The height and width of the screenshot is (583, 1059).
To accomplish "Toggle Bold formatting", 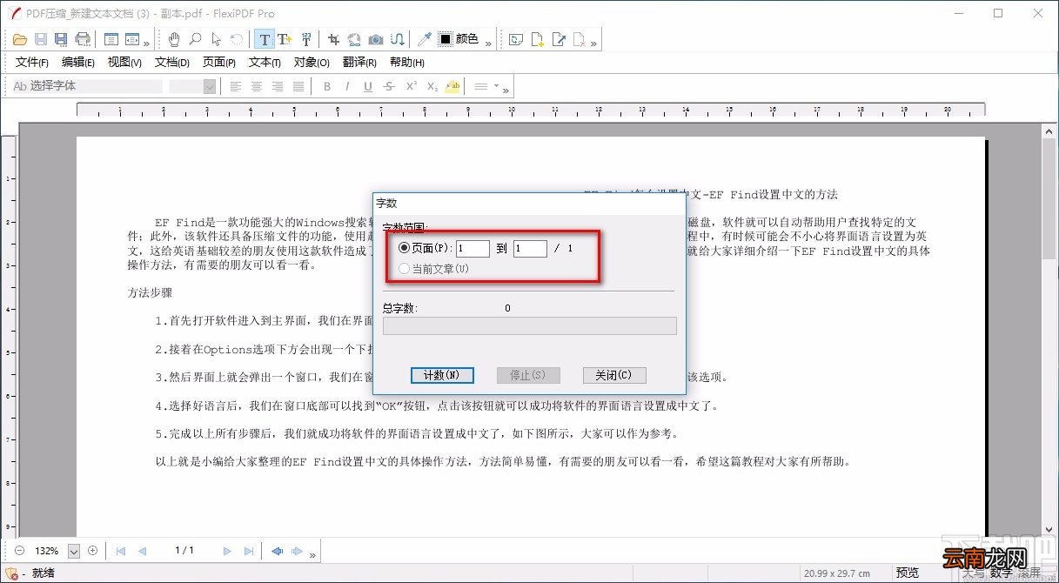I will [327, 86].
